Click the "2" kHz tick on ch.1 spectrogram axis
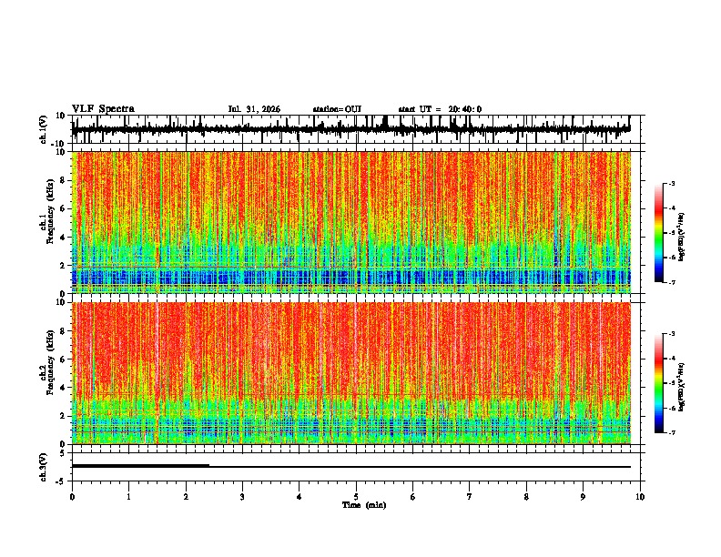Screen dimensions: 721x557 click(64, 266)
